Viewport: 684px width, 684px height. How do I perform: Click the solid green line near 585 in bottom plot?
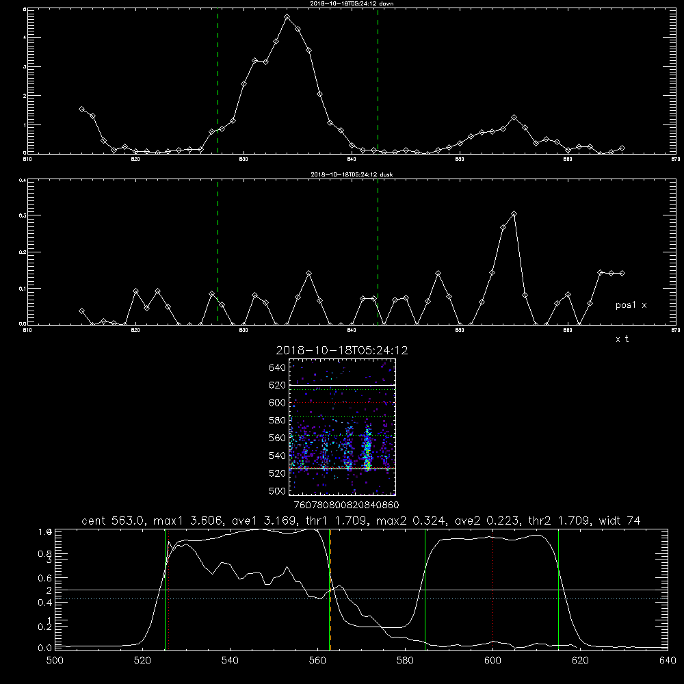click(x=425, y=590)
